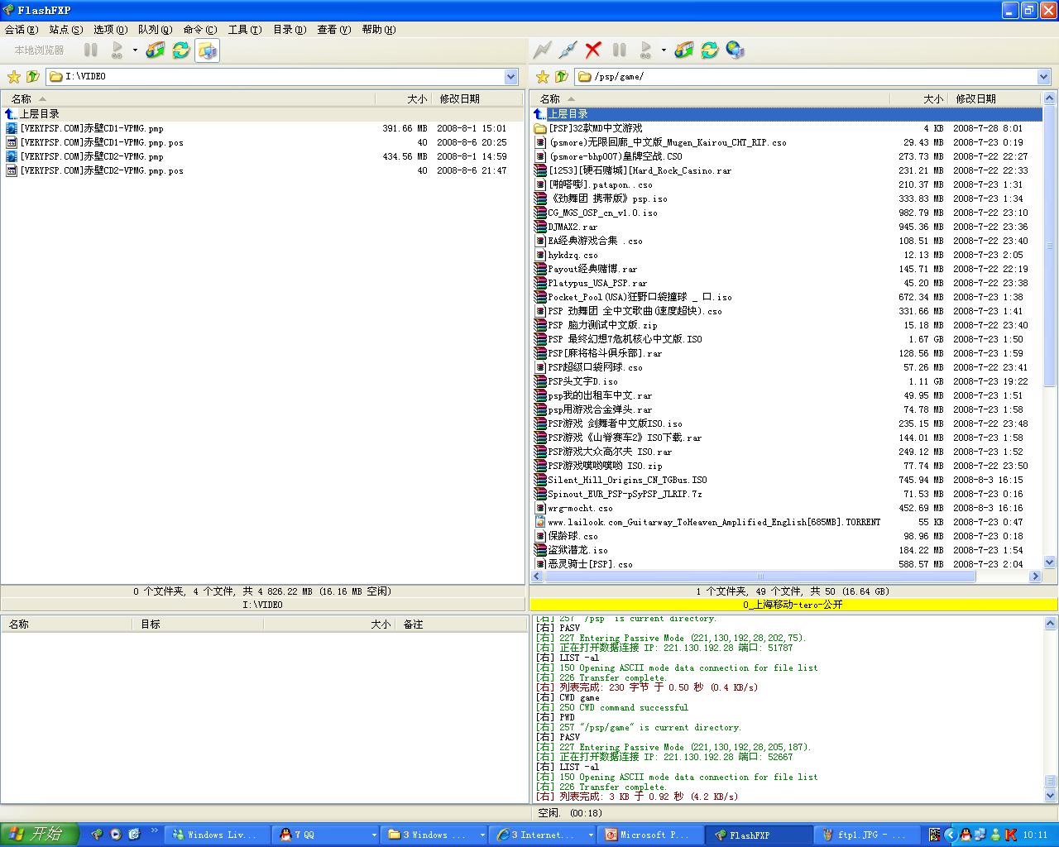Click the right pane bookmarks star icon
This screenshot has width=1059, height=847.
(x=543, y=77)
